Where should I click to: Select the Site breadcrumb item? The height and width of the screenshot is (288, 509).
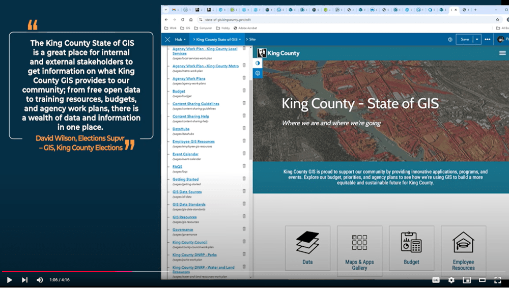(x=252, y=39)
